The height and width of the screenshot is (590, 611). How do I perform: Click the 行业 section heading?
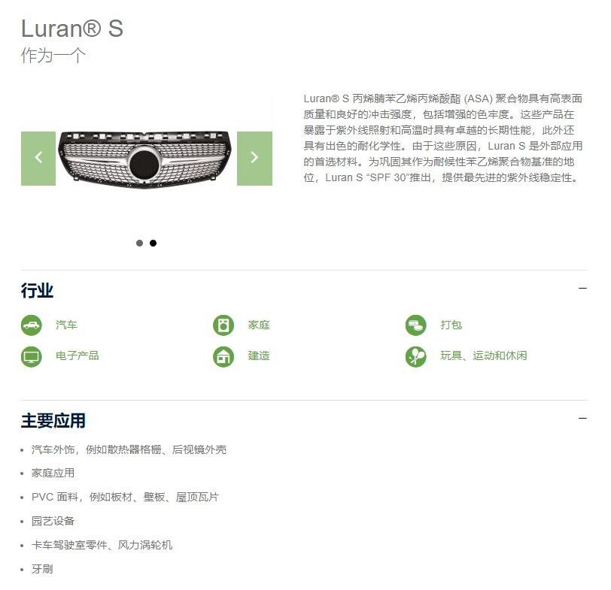click(37, 291)
